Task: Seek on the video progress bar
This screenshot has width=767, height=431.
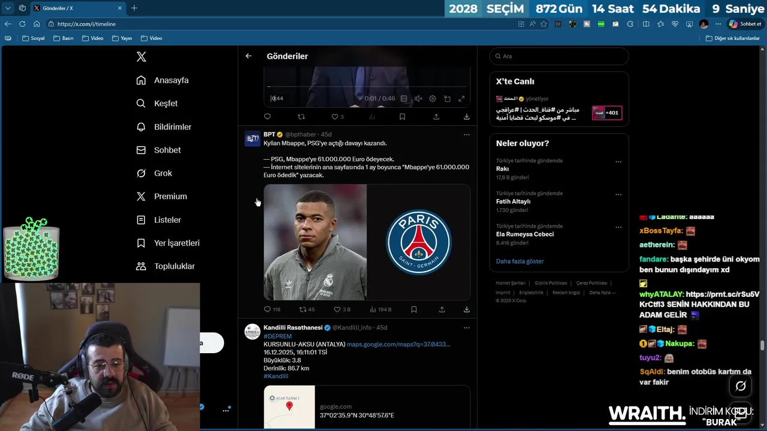Action: pos(367,87)
